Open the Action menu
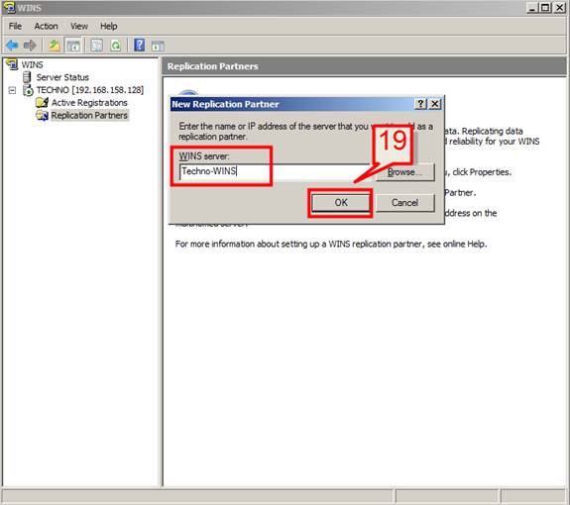 (47, 26)
